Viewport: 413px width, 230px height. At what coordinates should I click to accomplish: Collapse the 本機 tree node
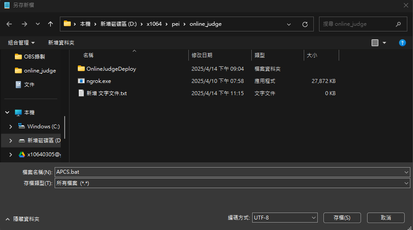click(7, 112)
